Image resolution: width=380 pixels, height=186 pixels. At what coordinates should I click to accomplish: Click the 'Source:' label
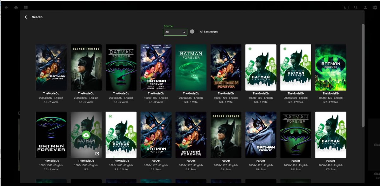pyautogui.click(x=168, y=26)
